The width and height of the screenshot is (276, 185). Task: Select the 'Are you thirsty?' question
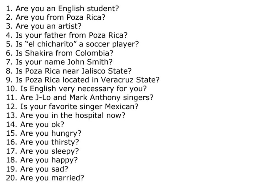[42, 142]
